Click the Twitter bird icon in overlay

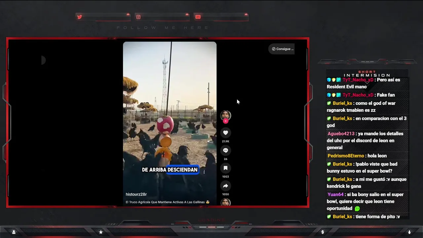coord(80,17)
